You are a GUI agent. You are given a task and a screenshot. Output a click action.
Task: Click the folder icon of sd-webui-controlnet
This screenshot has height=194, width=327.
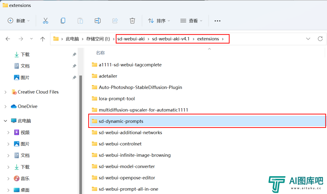pyautogui.click(x=94, y=144)
